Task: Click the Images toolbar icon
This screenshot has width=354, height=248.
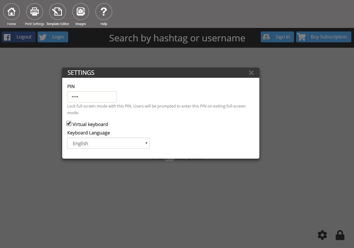Action: tap(80, 12)
